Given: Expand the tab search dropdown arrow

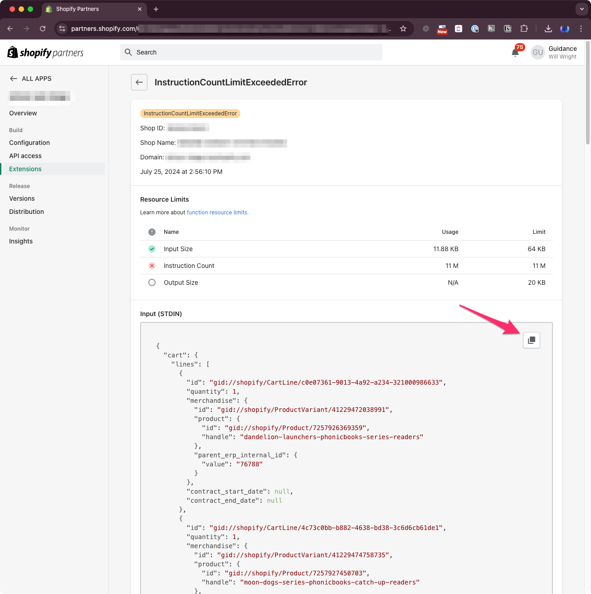Looking at the screenshot, I should (x=581, y=9).
